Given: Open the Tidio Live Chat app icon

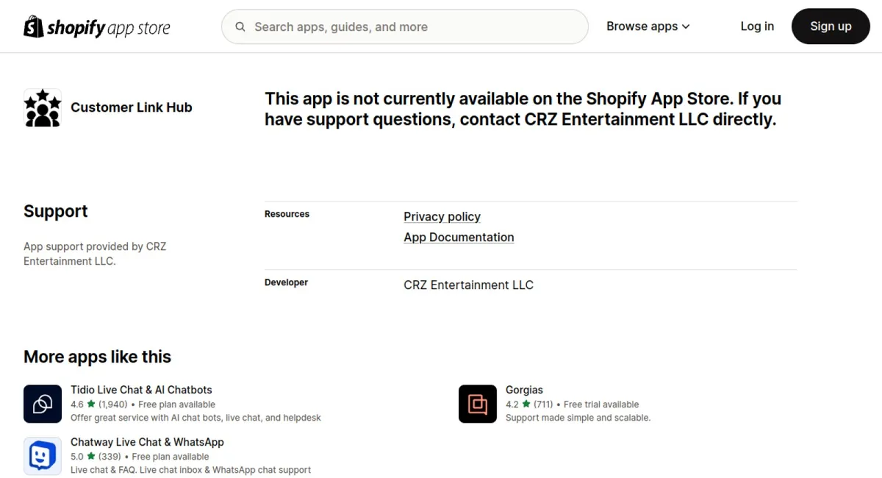Looking at the screenshot, I should [43, 404].
